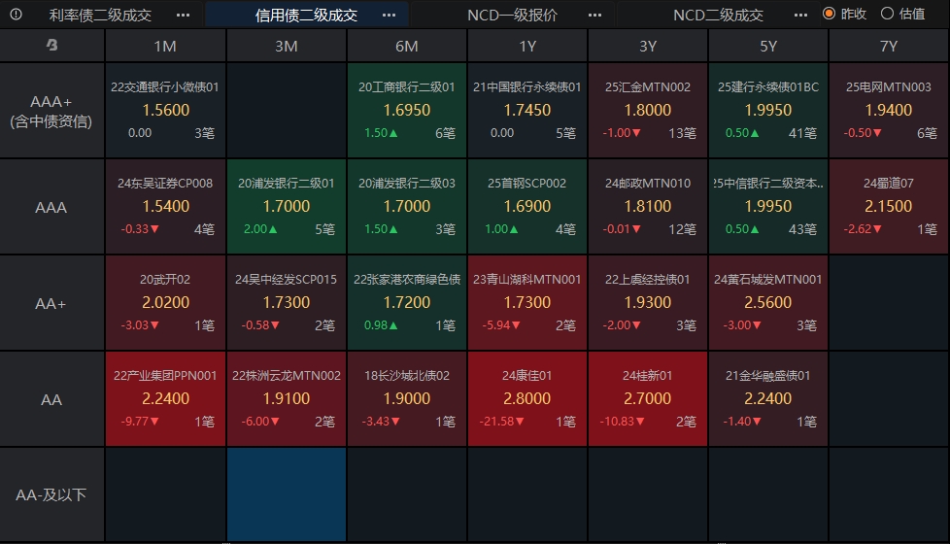Image resolution: width=950 pixels, height=544 pixels.
Task: Open the 23青山湖科MTN001 cell
Action: [527, 303]
